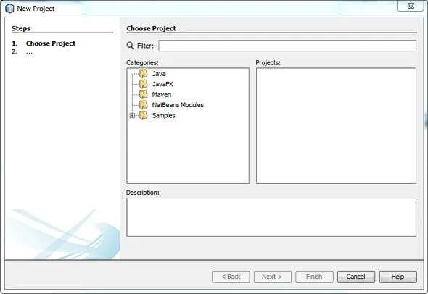Select the Maven category label
This screenshot has width=428, height=294.
(162, 95)
